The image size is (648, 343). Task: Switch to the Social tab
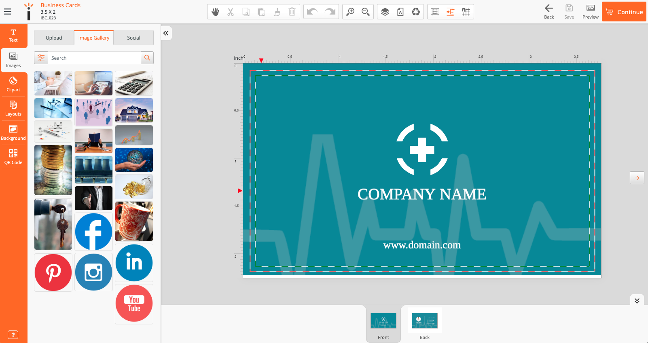pyautogui.click(x=133, y=38)
